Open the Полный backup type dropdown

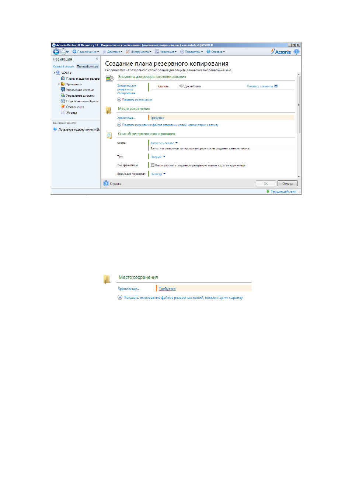pos(158,157)
